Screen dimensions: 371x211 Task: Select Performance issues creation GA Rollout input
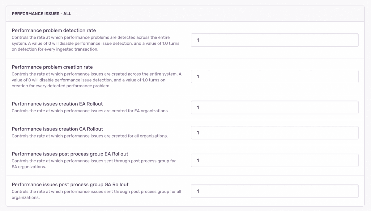(x=275, y=133)
